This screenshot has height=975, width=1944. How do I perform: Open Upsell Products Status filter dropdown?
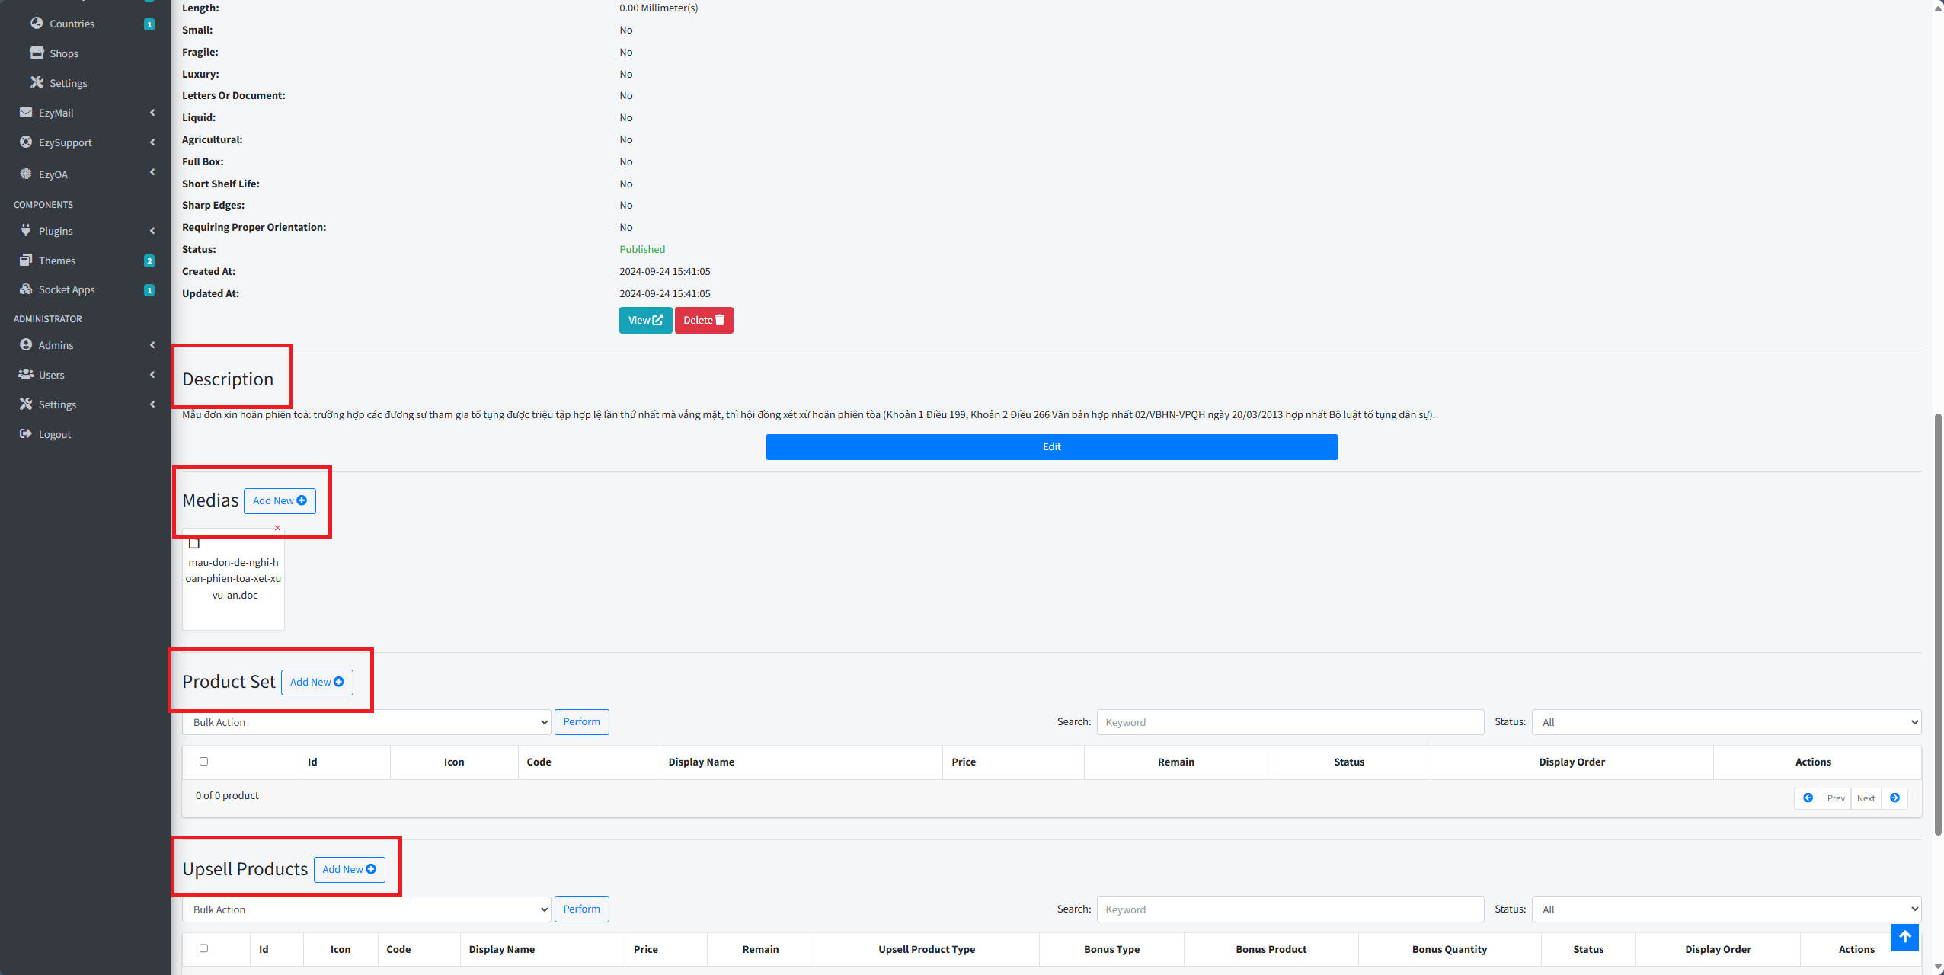1726,909
